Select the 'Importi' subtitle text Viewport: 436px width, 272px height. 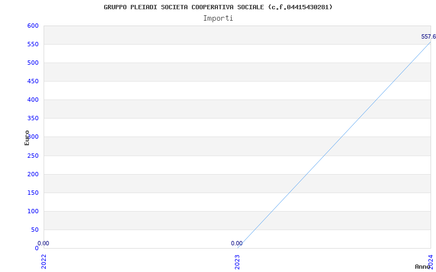click(x=218, y=18)
